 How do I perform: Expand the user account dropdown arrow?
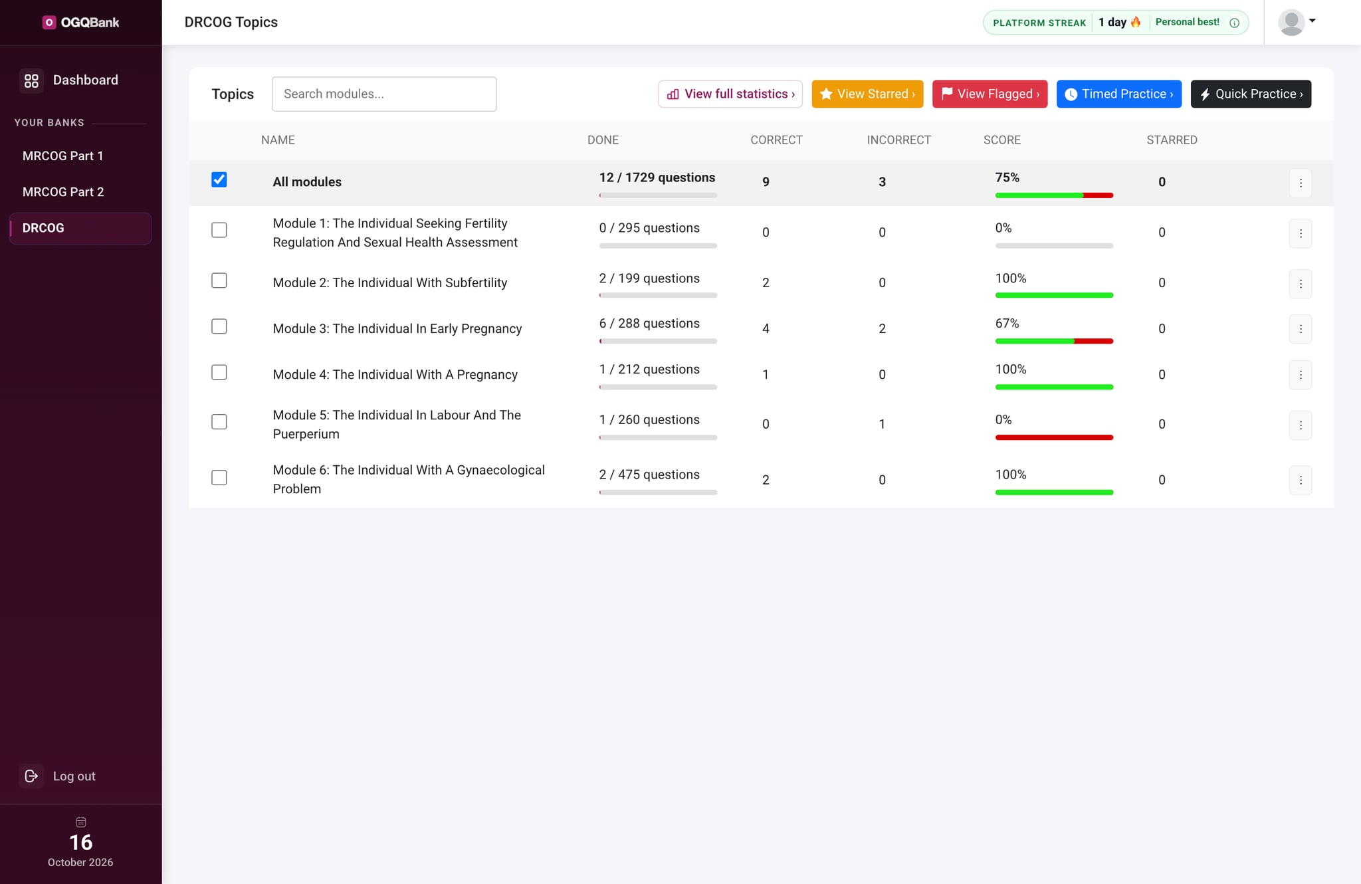click(1312, 21)
